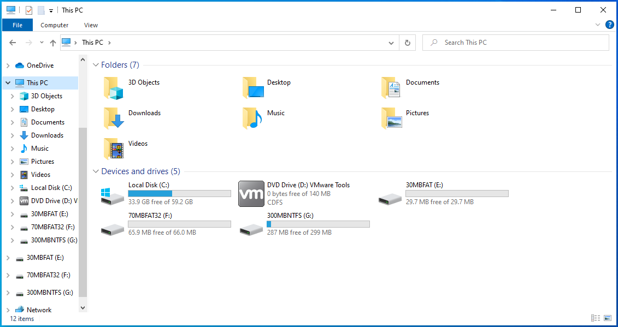Select the VMware Tools DVD drive icon
Image resolution: width=618 pixels, height=327 pixels.
point(251,194)
